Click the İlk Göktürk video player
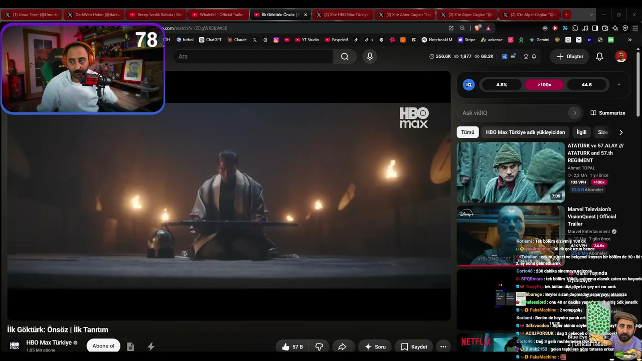The height and width of the screenshot is (361, 642). (x=229, y=196)
